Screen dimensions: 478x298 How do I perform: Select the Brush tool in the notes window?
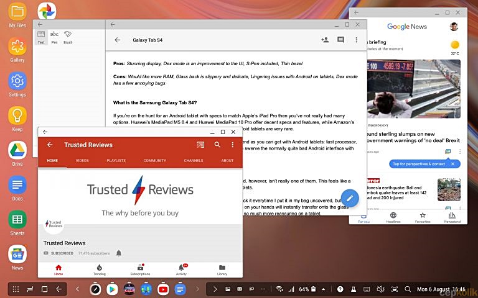(68, 37)
